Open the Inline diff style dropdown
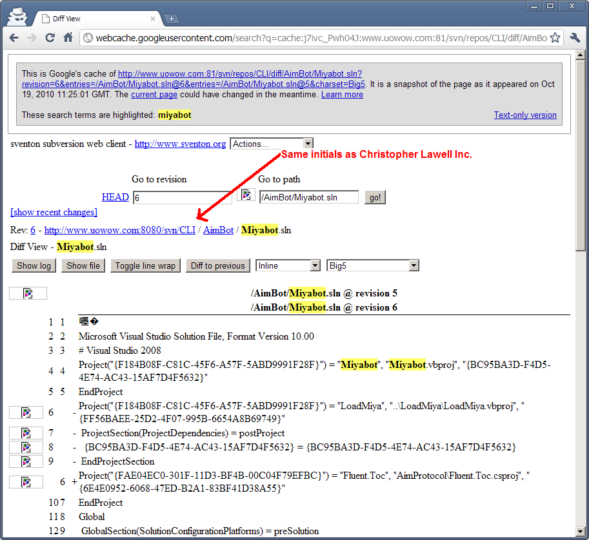 (x=288, y=265)
